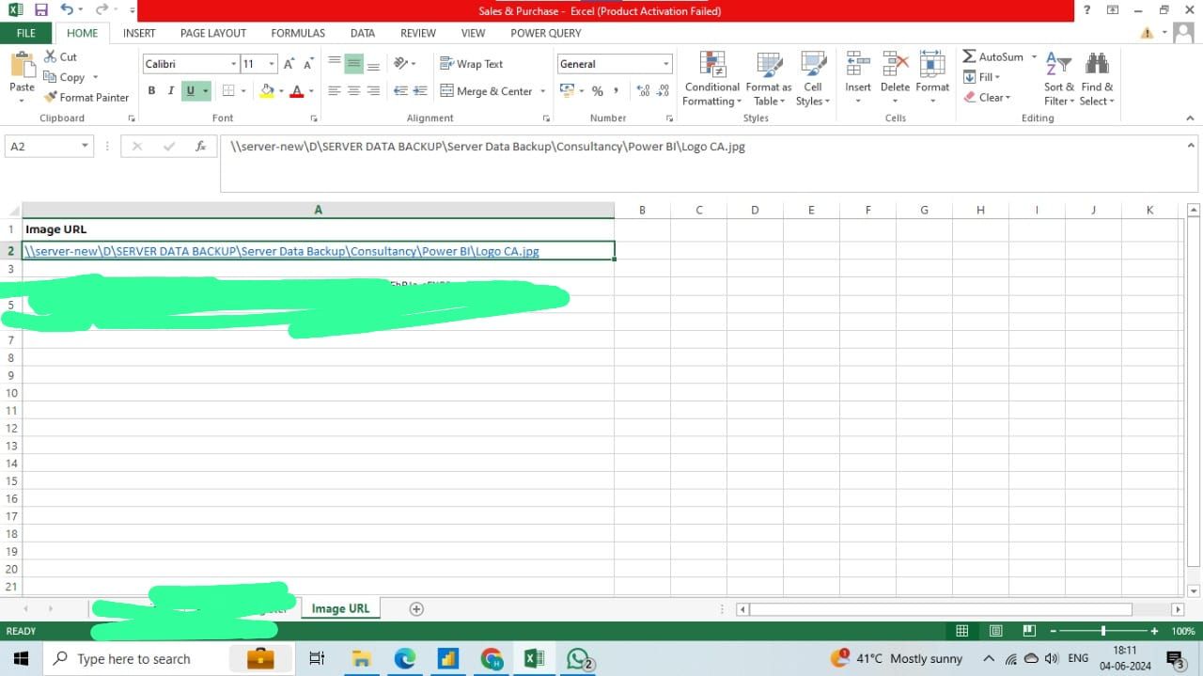Click the Increase Font Size icon
Screen dimensions: 1203x676
pos(289,64)
